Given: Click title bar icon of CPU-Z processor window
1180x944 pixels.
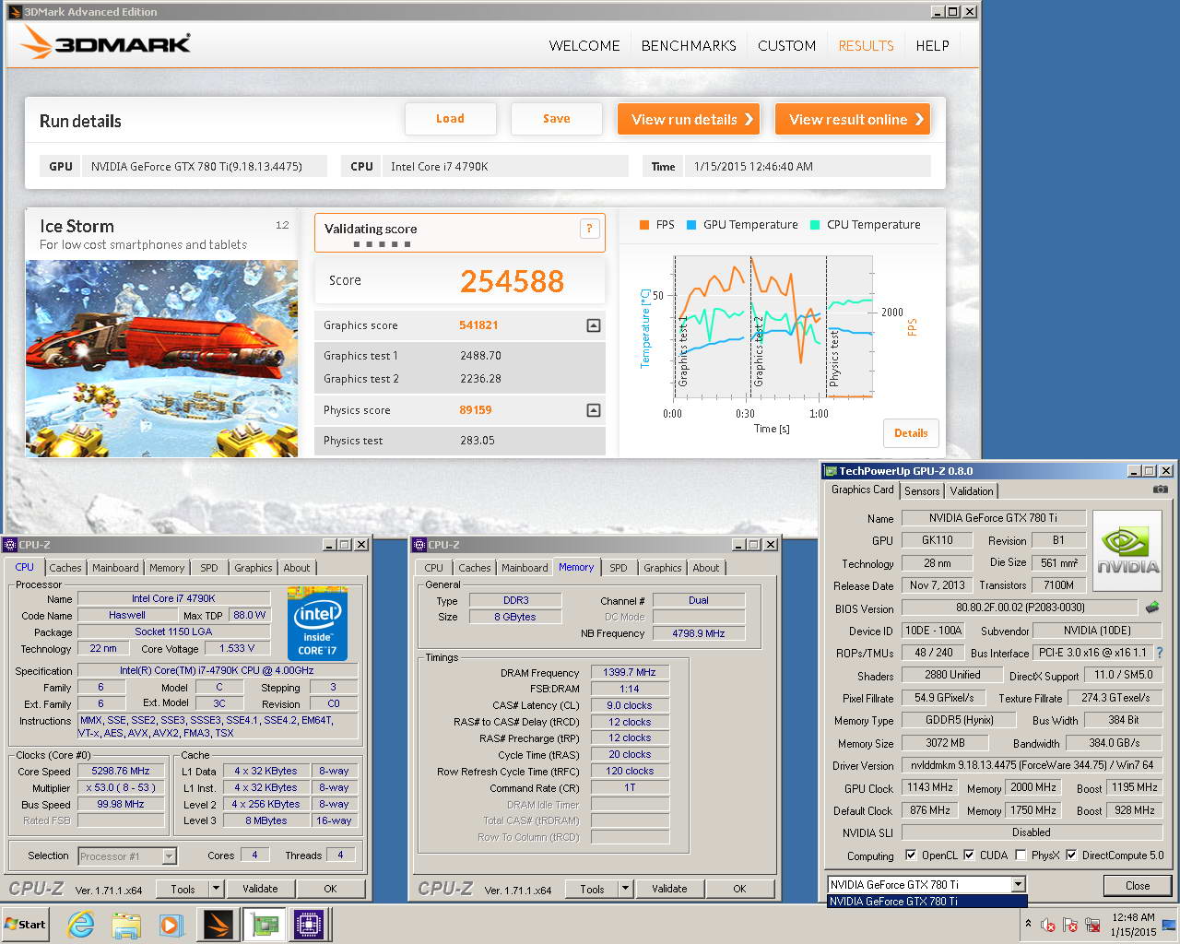Looking at the screenshot, I should click(x=10, y=545).
